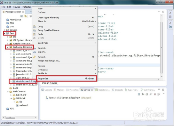The height and width of the screenshot is (126, 174).
Task: Expand the asm-3.3.jar node
Action: [11, 51]
